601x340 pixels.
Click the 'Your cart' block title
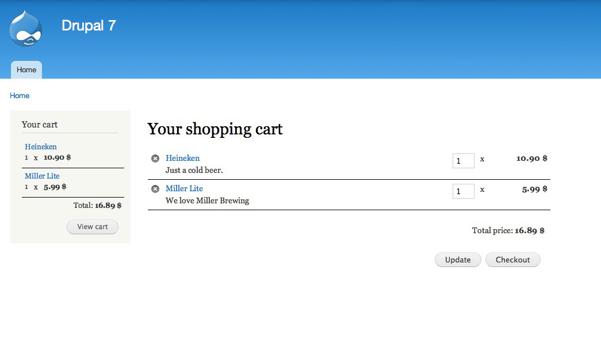tap(40, 125)
